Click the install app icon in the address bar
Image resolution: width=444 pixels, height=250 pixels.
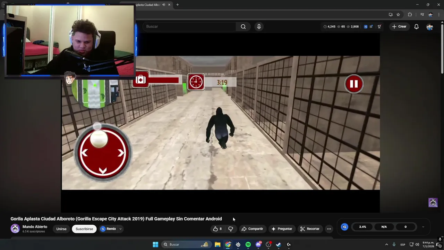[x=391, y=15]
